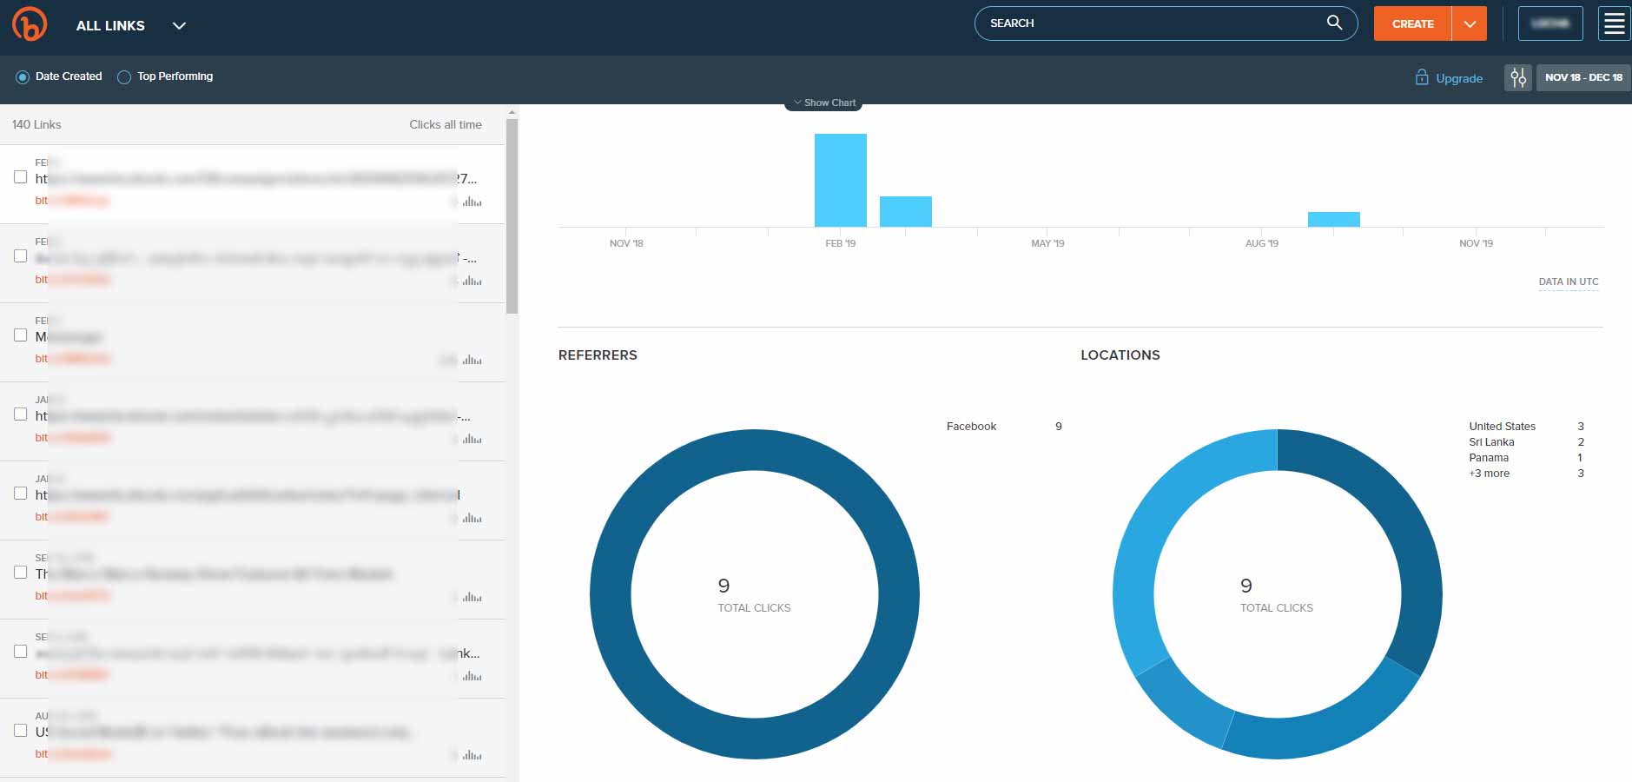Open the hamburger menu icon
The width and height of the screenshot is (1632, 782).
click(x=1614, y=23)
